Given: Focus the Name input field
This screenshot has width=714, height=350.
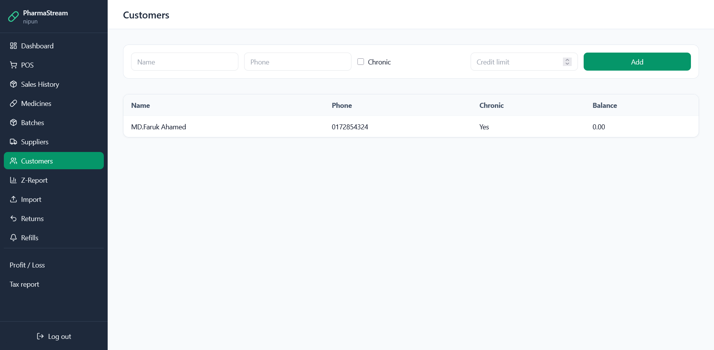Looking at the screenshot, I should tap(185, 62).
